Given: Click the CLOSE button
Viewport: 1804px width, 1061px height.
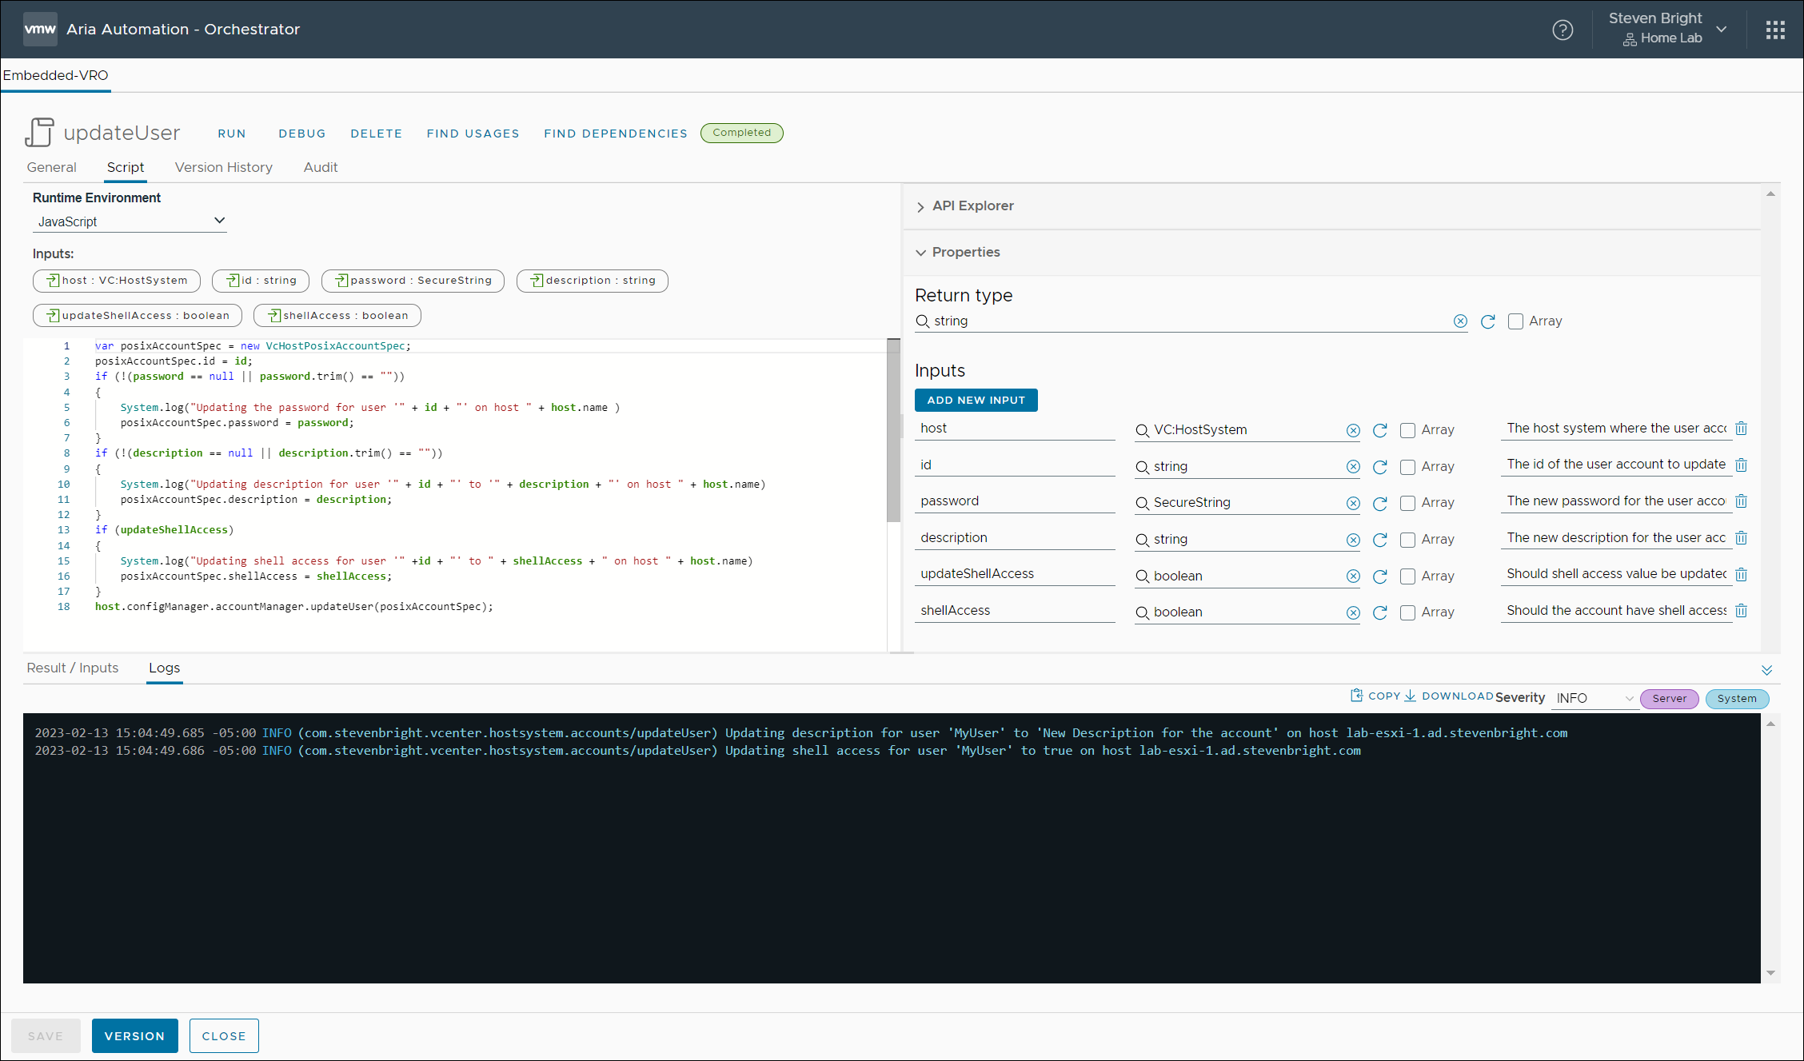Looking at the screenshot, I should pos(224,1036).
